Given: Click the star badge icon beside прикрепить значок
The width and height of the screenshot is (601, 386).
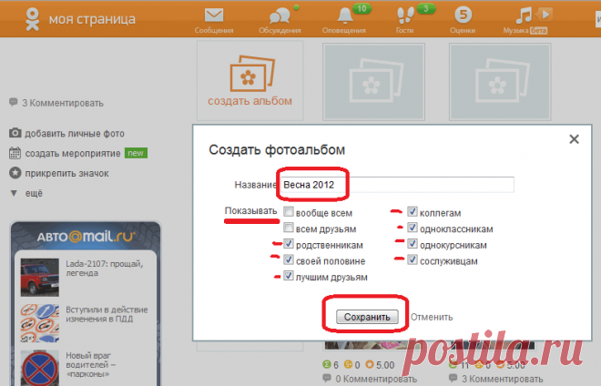Looking at the screenshot, I should point(15,173).
